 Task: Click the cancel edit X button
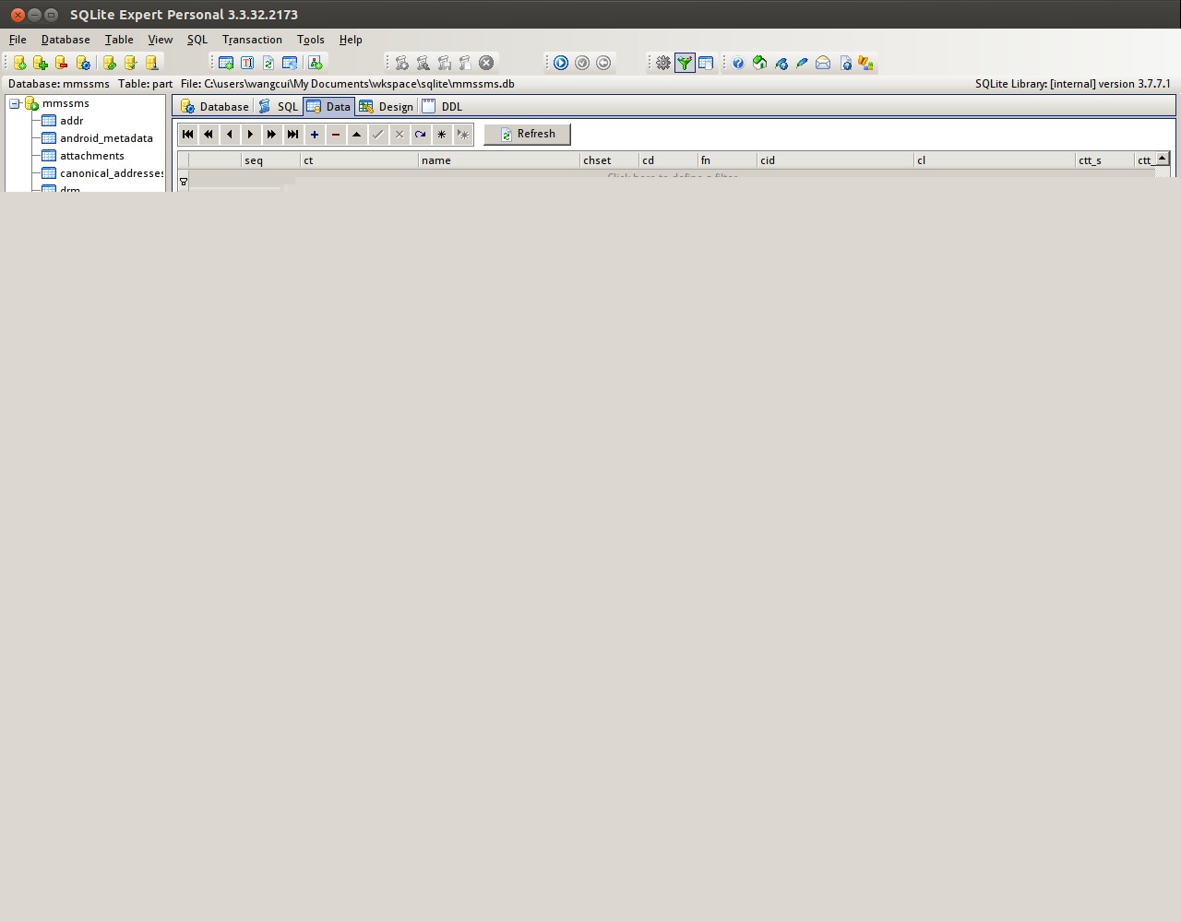400,135
